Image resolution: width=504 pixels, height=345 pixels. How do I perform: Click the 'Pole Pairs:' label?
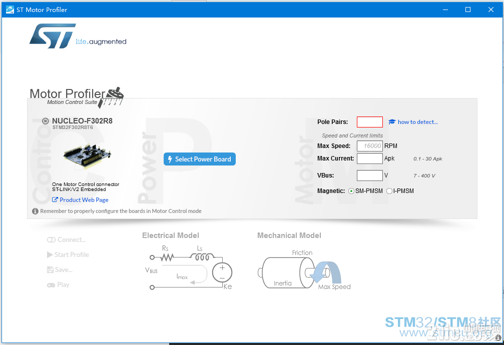333,122
